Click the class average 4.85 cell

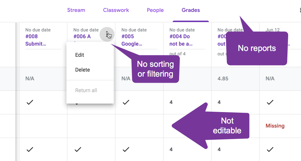[x=223, y=79]
